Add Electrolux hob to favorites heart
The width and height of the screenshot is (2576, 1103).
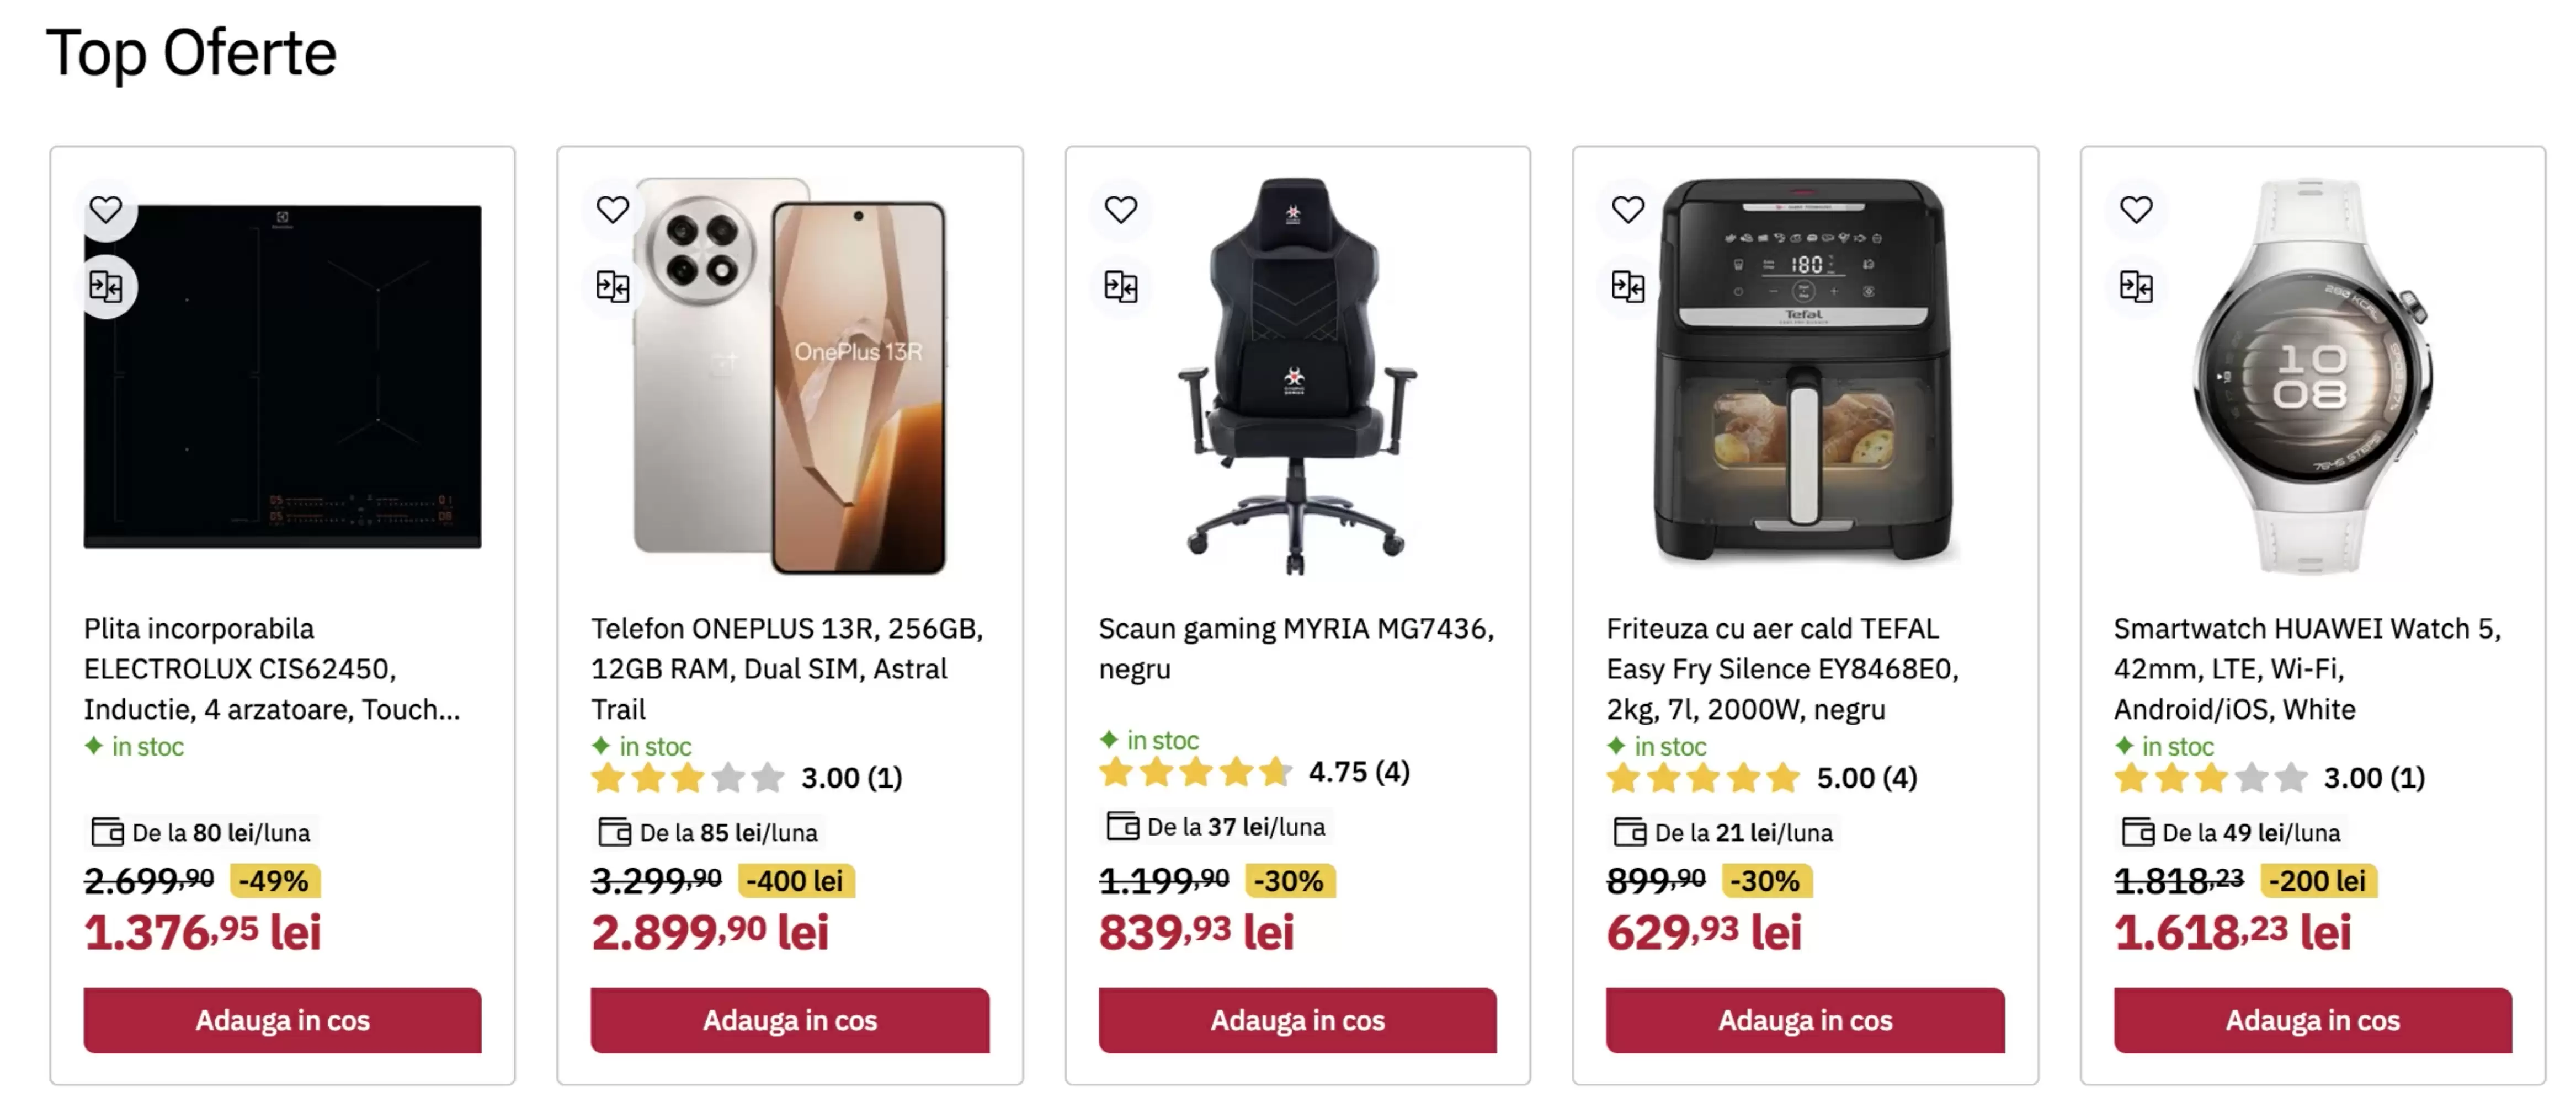[106, 210]
